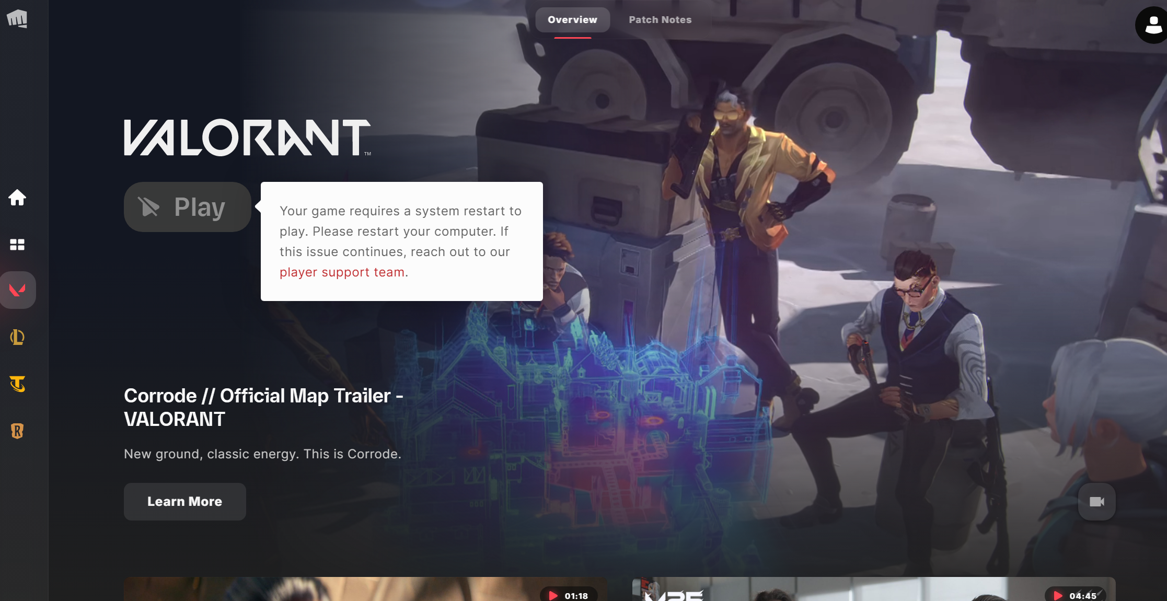Click the disabled Play button
Viewport: 1167px width, 601px height.
(x=188, y=207)
